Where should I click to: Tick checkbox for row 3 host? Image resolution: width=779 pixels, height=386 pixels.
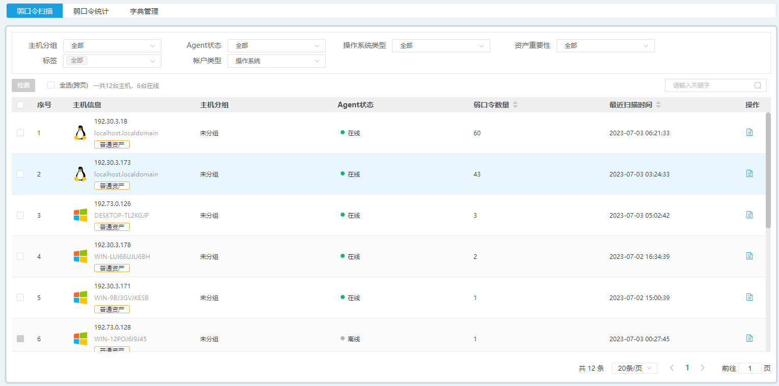coord(20,215)
